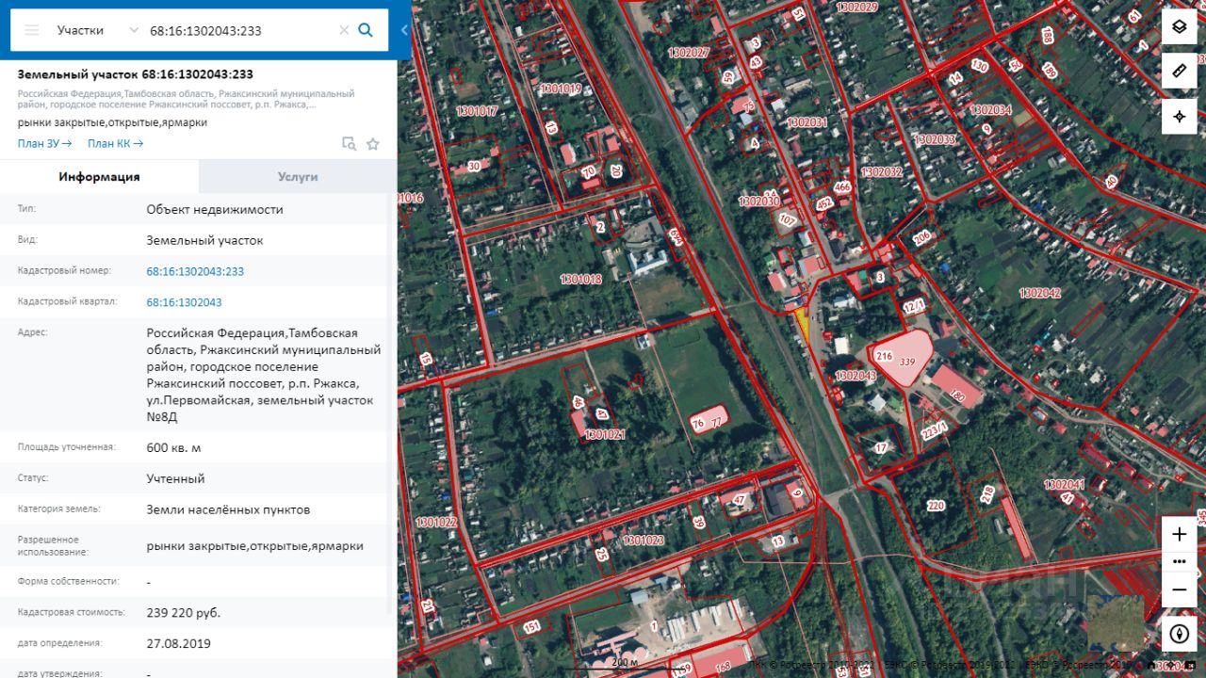Click quarter label 1302043 on the map
The image size is (1206, 678).
(x=856, y=375)
